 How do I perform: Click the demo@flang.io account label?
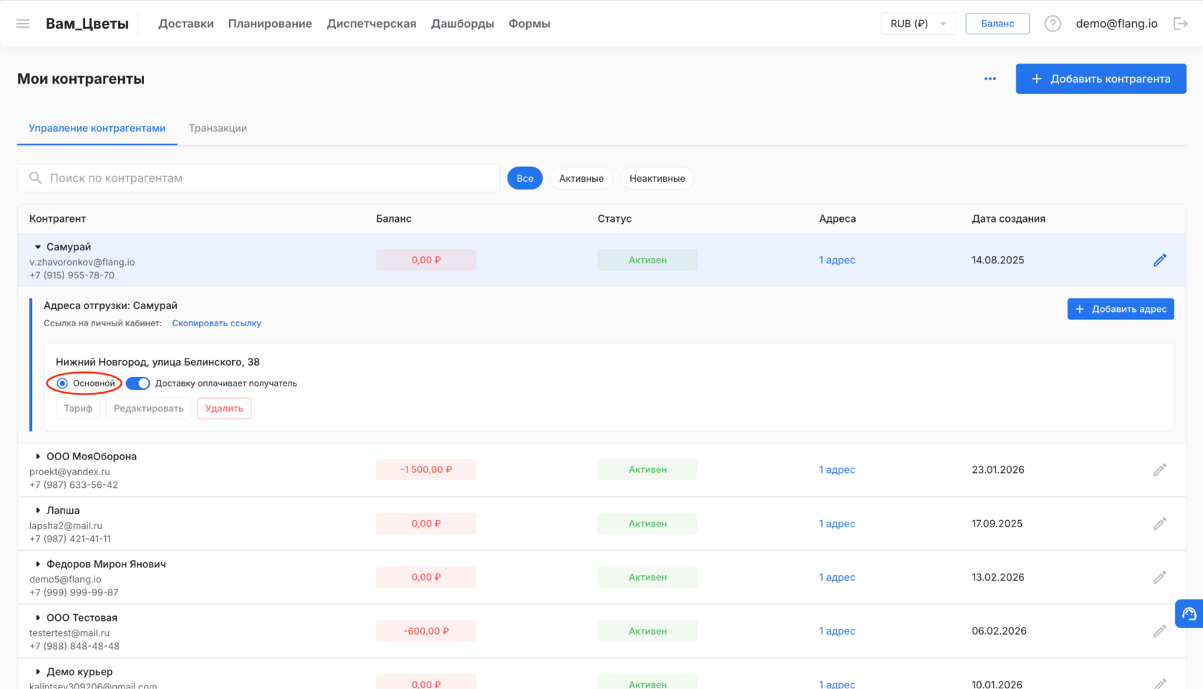pos(1116,24)
